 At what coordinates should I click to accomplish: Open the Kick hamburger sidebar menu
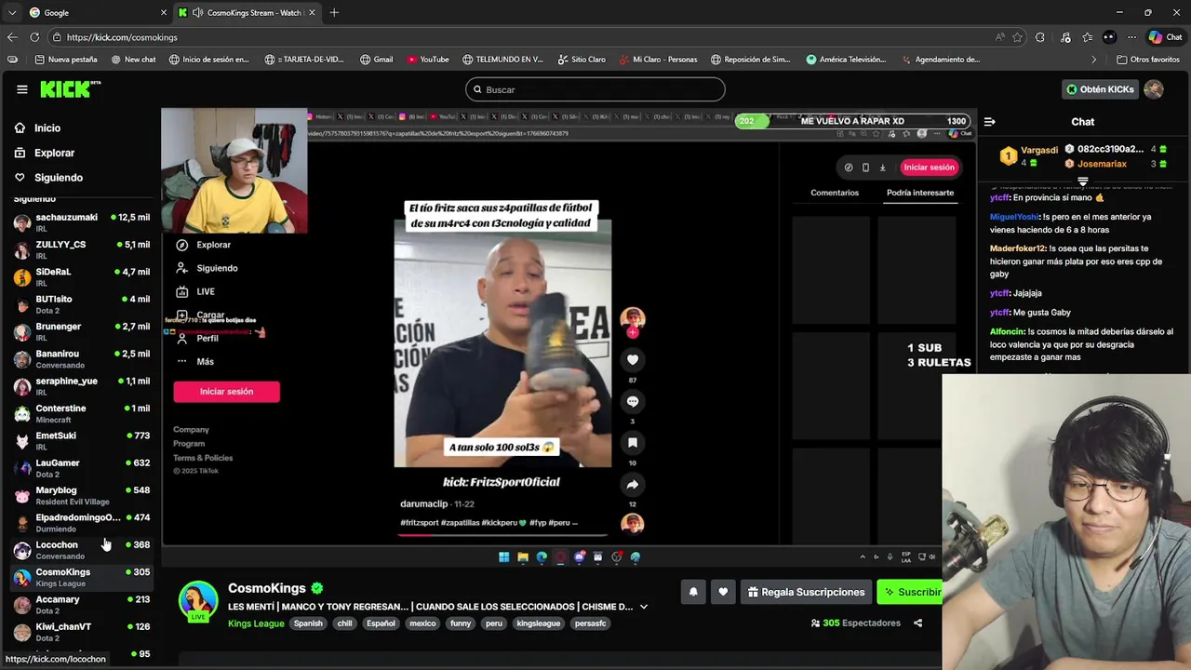tap(21, 89)
